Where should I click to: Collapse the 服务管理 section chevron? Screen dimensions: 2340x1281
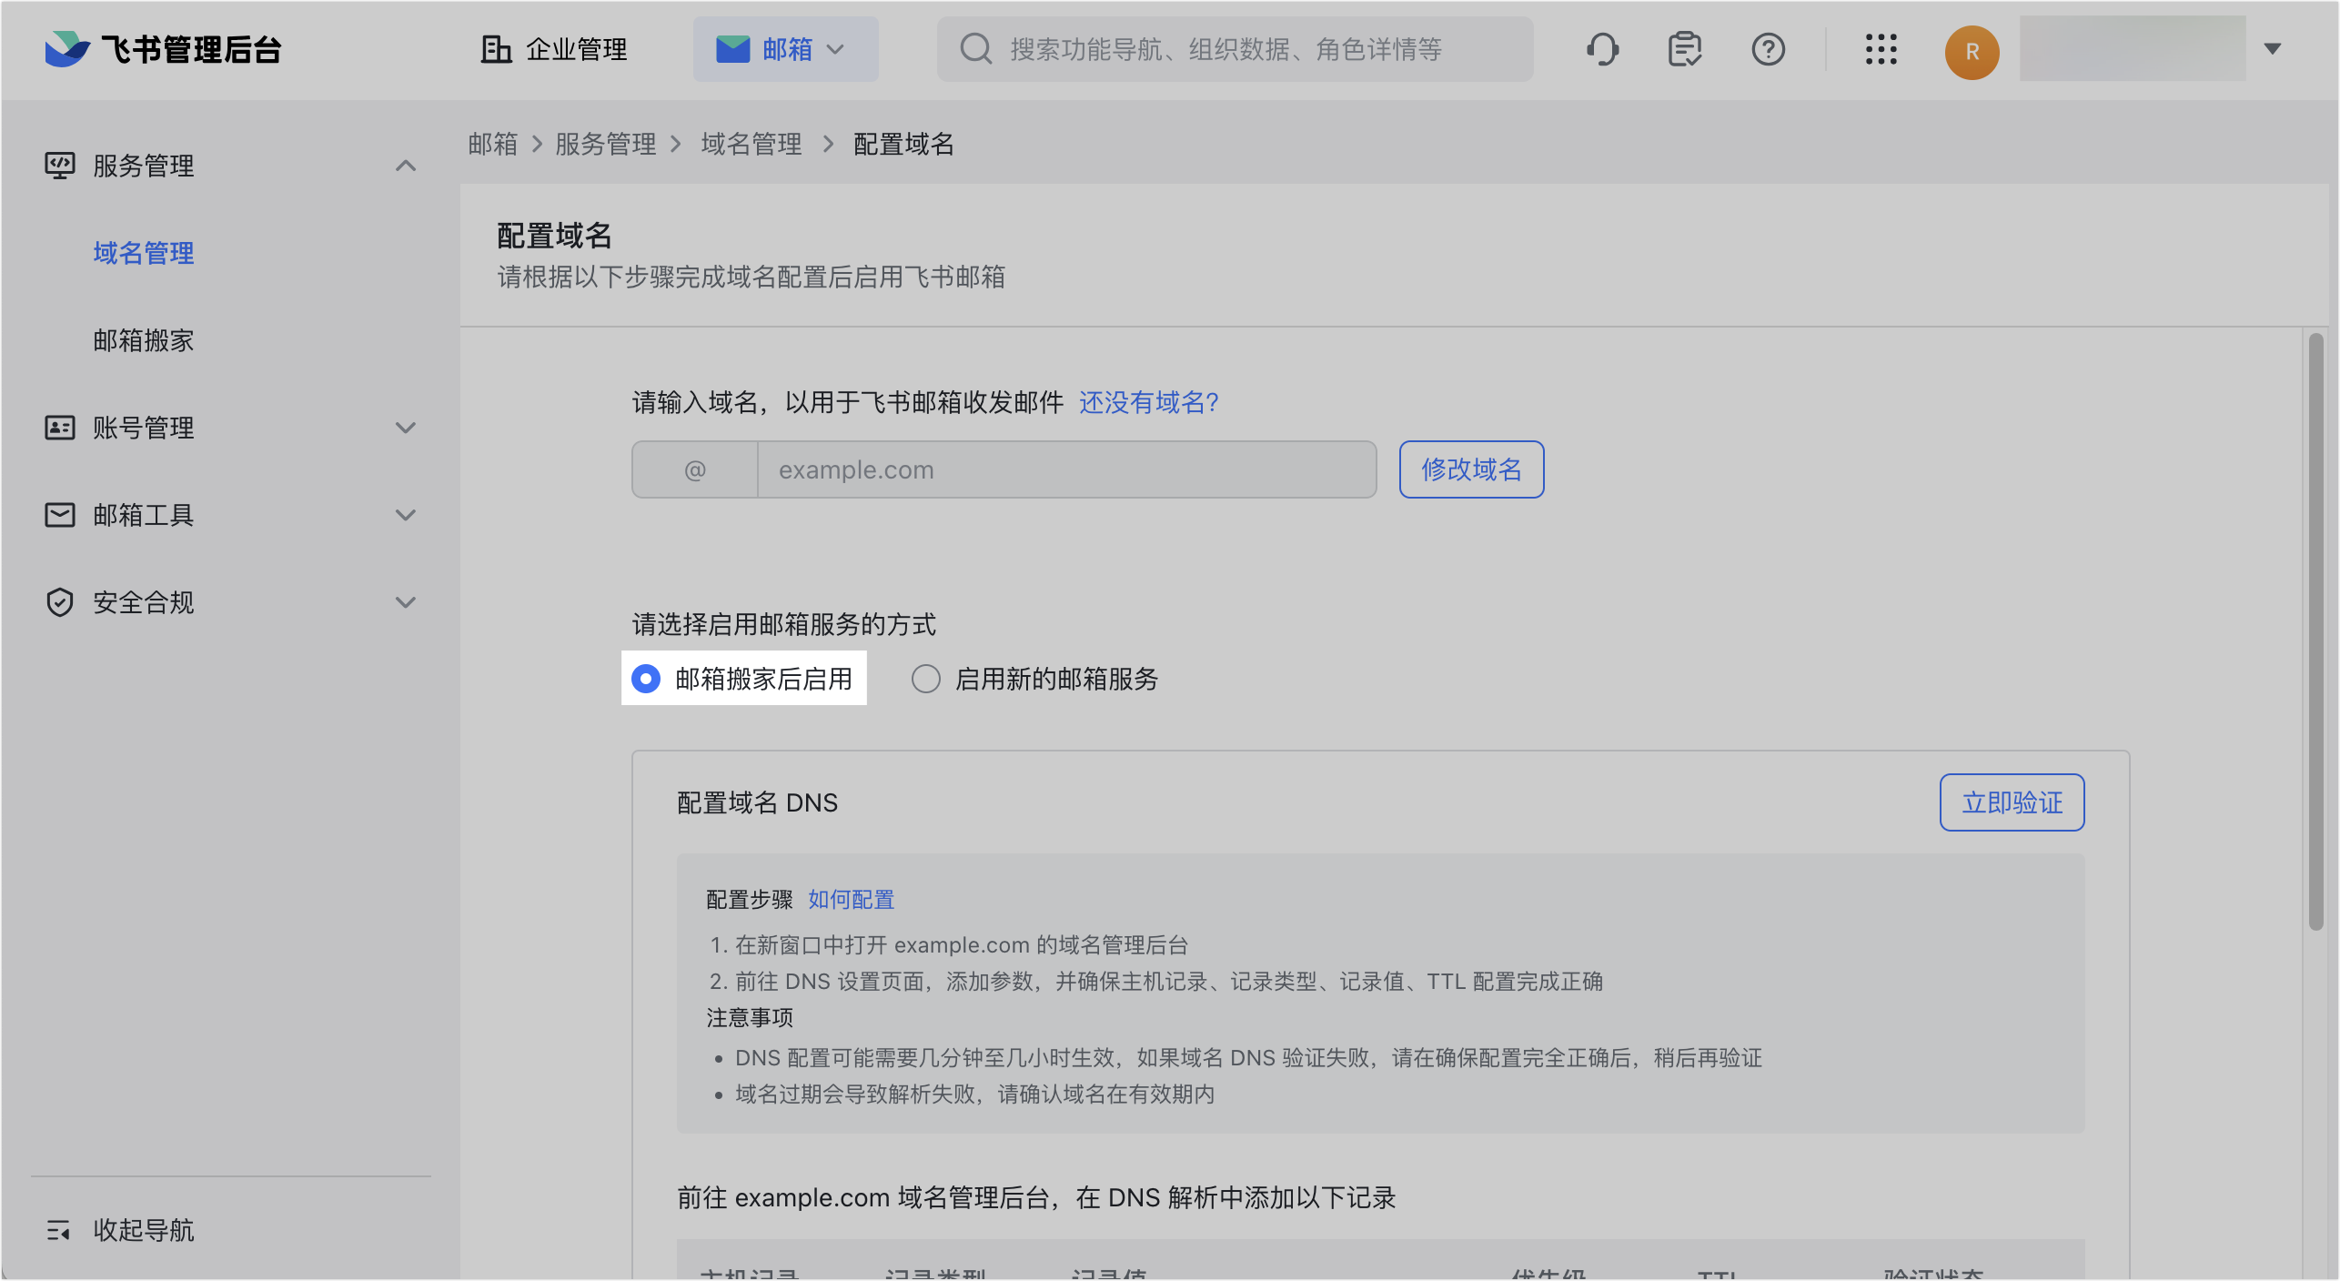pyautogui.click(x=406, y=166)
